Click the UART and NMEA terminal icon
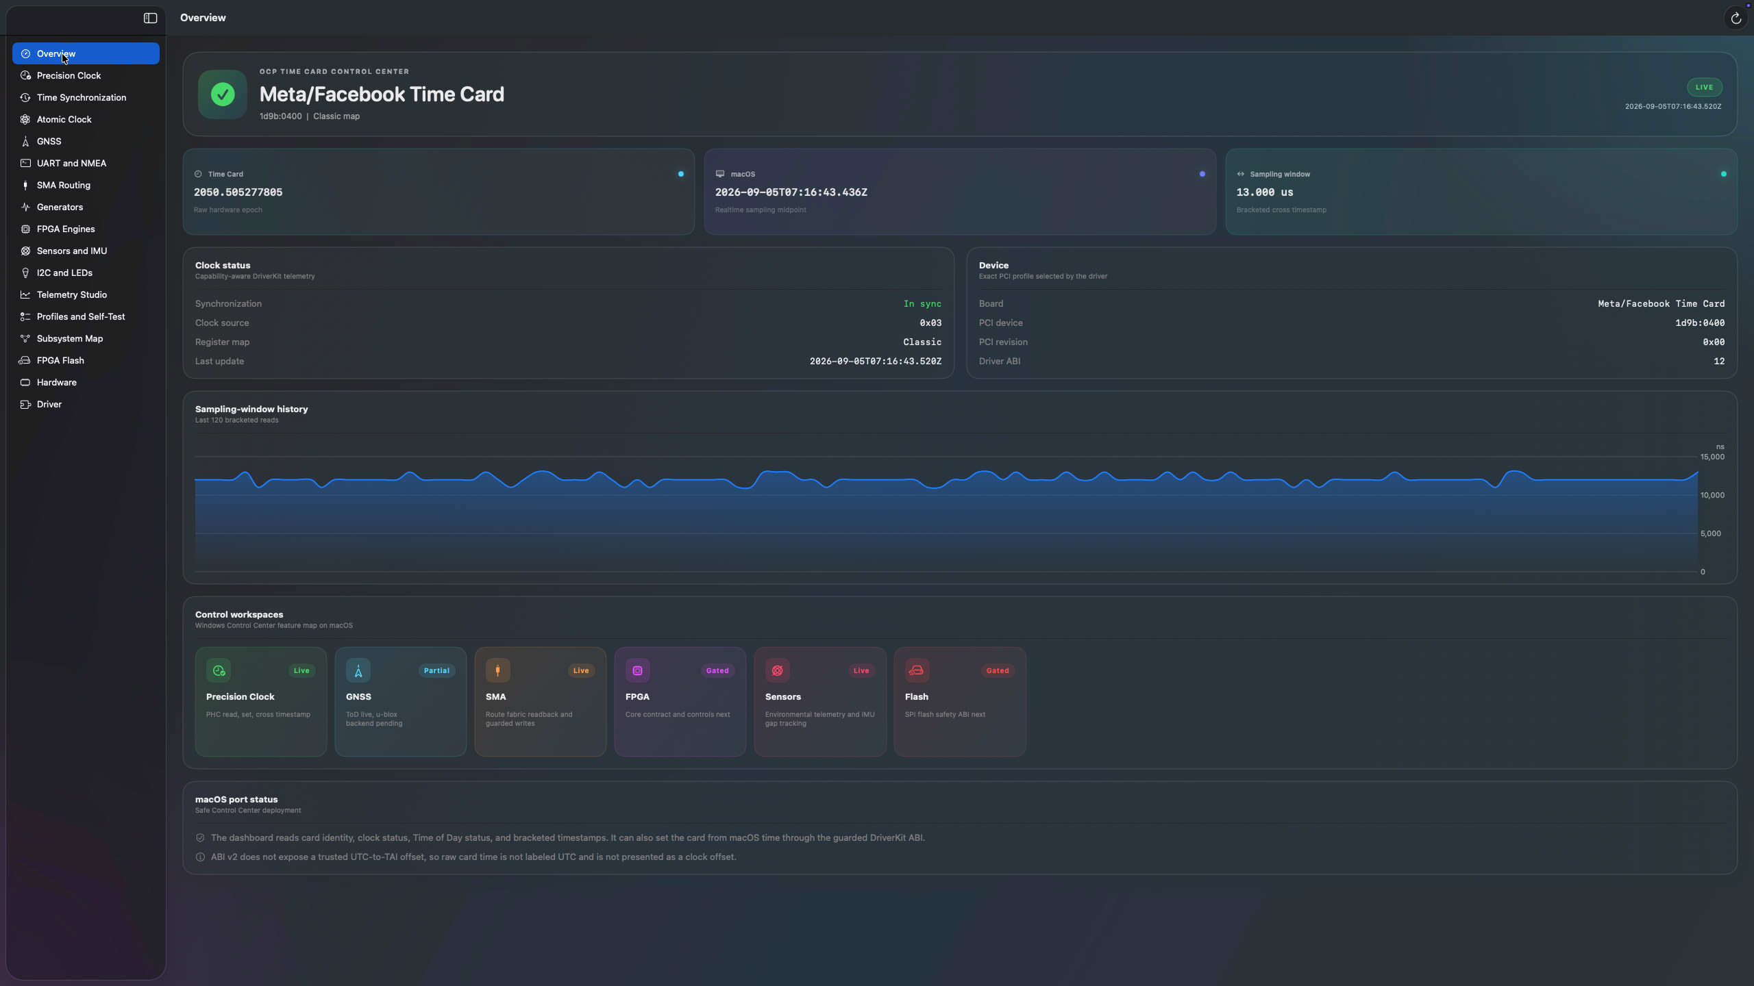Viewport: 1754px width, 986px height. pos(25,163)
